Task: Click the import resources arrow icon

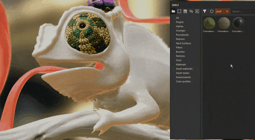Action: click(x=197, y=11)
